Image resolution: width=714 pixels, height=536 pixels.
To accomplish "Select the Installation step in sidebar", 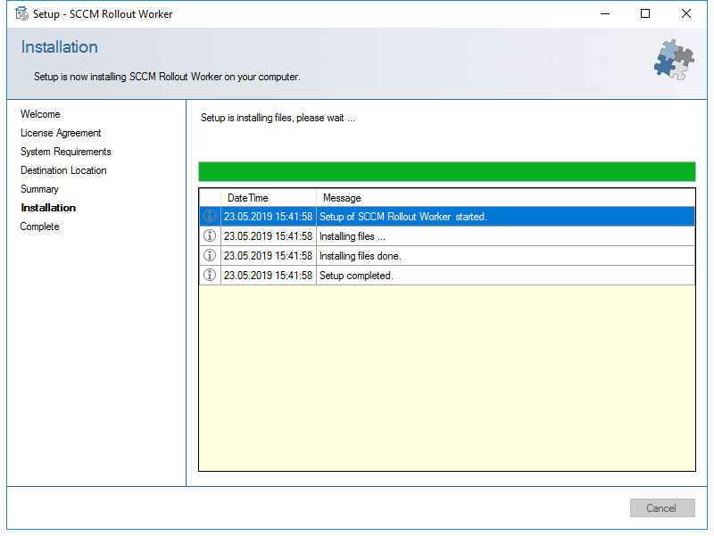I will click(x=48, y=208).
